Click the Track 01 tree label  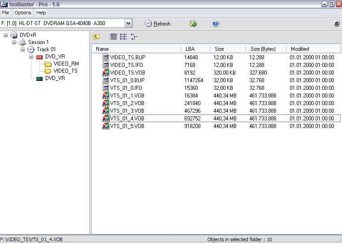(46, 49)
